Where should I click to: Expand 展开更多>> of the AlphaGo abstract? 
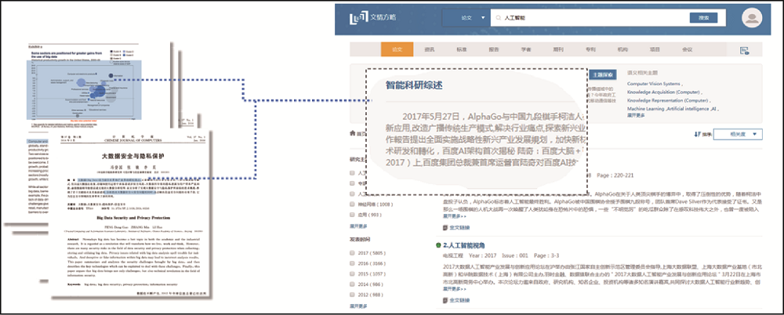click(x=454, y=216)
